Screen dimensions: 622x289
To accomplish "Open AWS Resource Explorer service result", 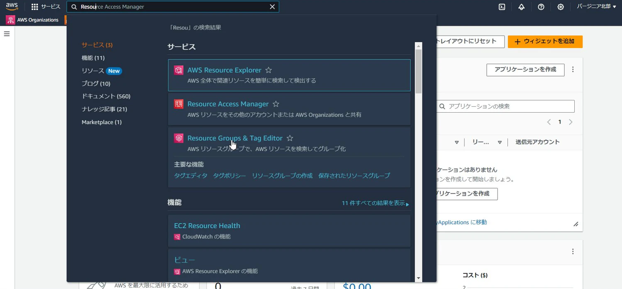I will [224, 70].
